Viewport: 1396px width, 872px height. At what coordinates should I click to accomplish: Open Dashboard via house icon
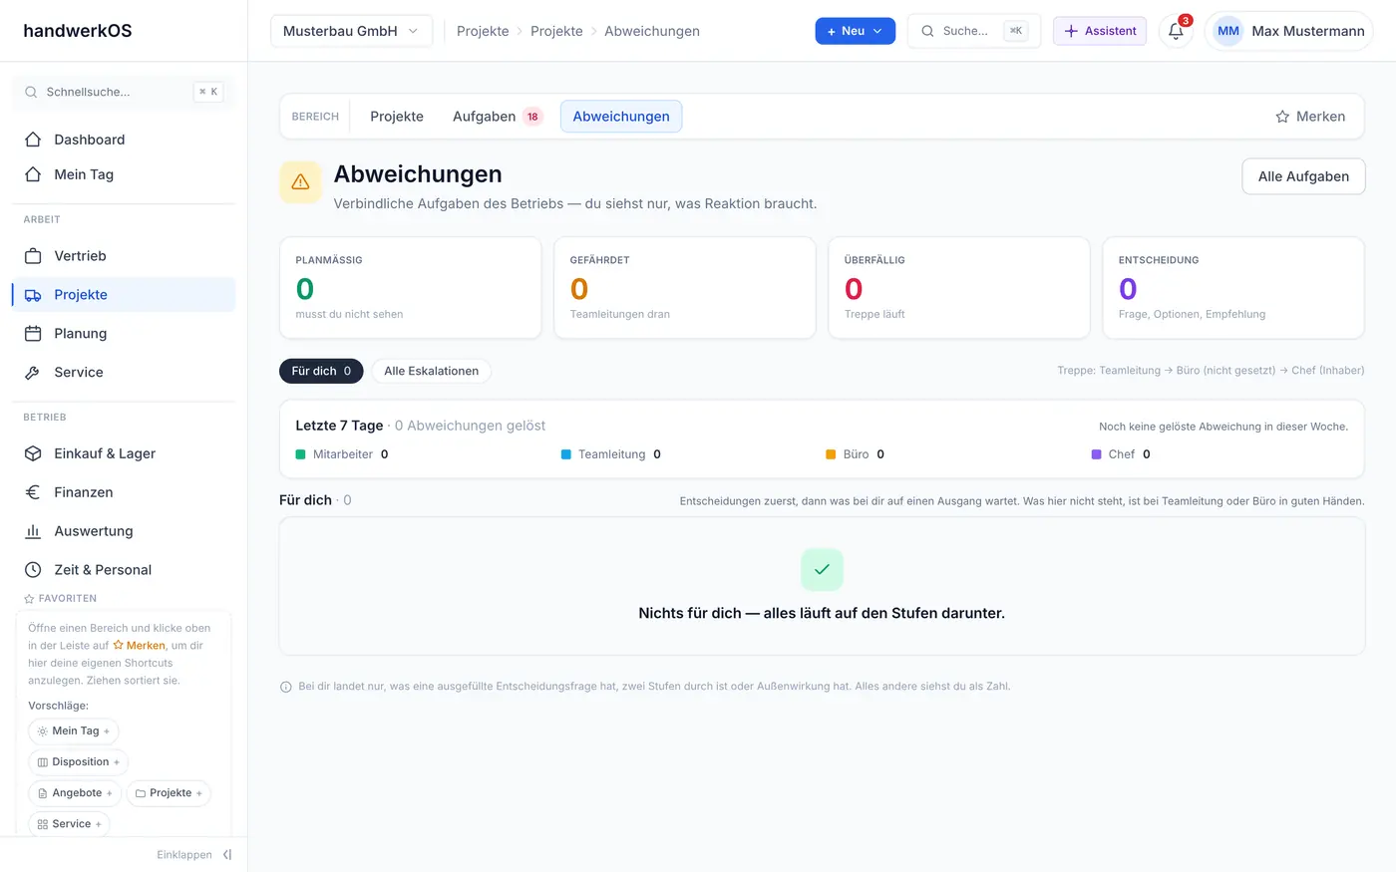33,140
